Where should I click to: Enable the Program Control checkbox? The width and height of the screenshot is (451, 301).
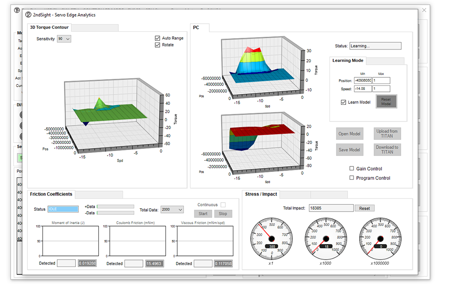352,178
